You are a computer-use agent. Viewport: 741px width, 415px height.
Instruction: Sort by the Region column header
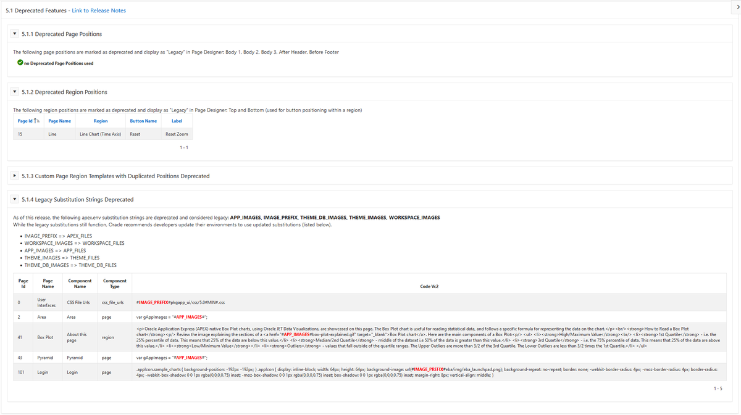point(101,121)
